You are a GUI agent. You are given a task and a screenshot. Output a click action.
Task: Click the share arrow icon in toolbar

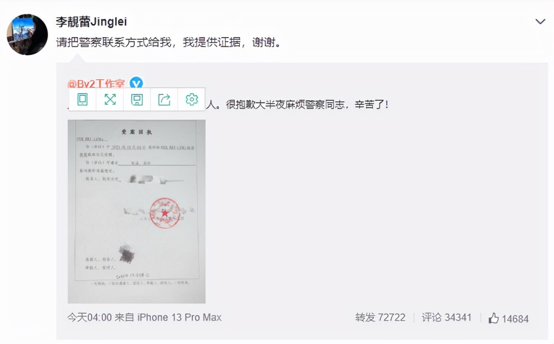pyautogui.click(x=165, y=100)
